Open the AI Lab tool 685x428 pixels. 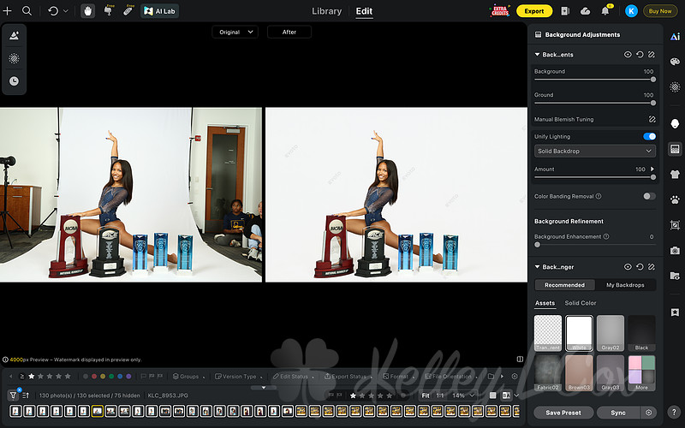click(159, 11)
